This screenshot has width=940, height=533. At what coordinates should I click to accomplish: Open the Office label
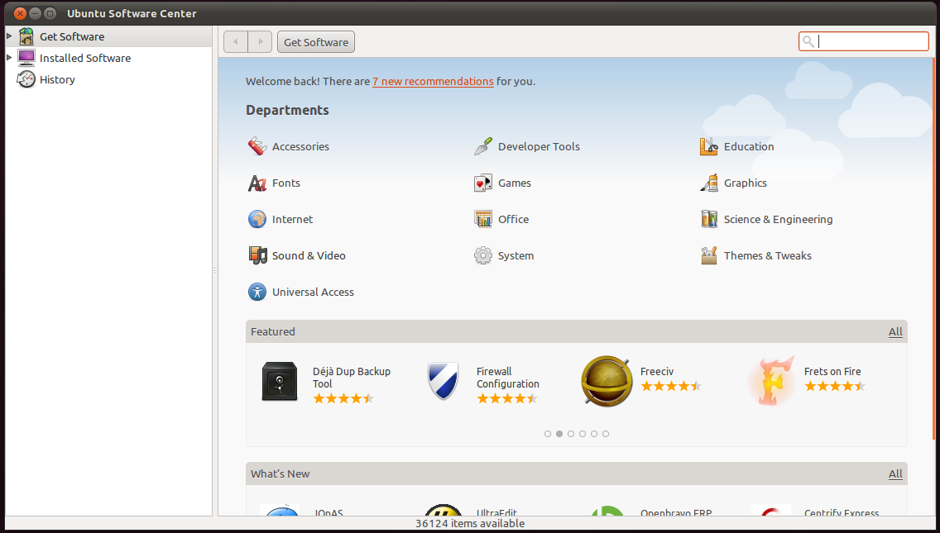point(513,220)
